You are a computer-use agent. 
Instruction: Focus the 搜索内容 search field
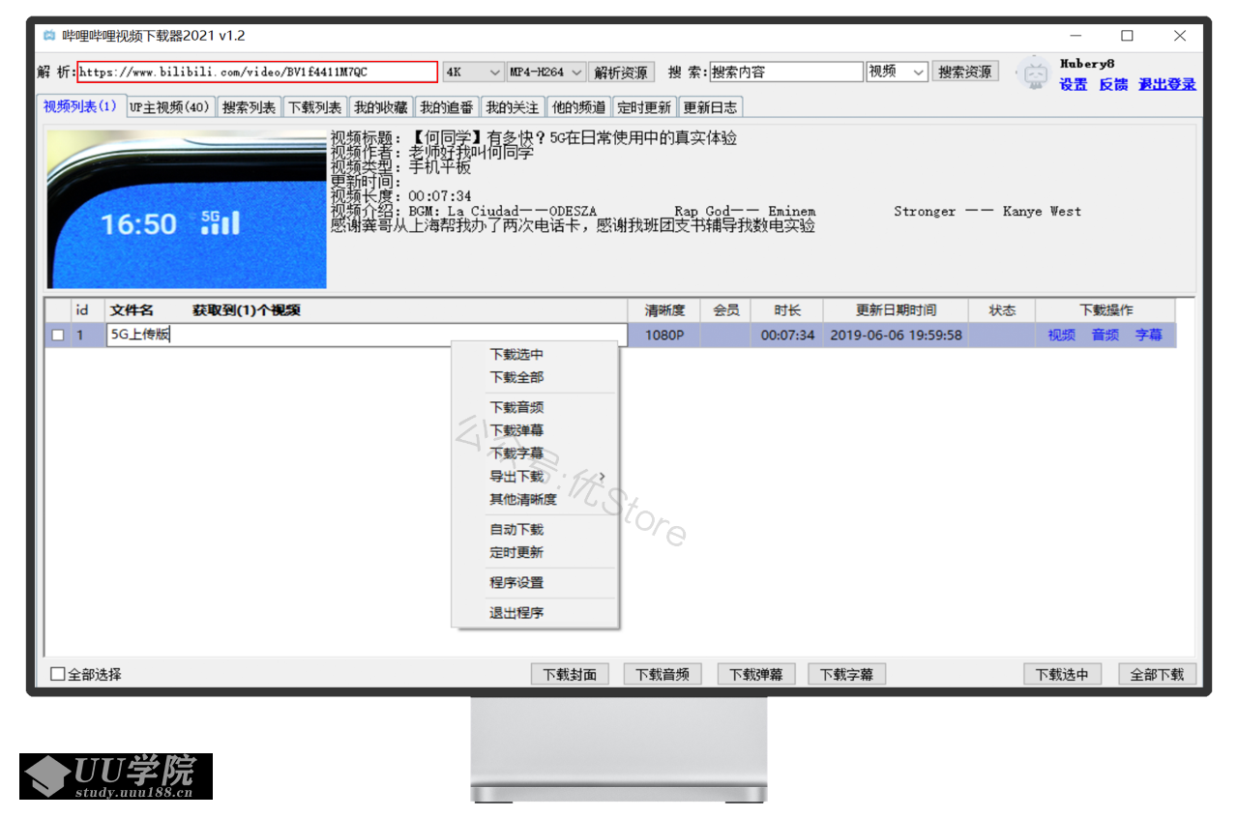pos(786,73)
